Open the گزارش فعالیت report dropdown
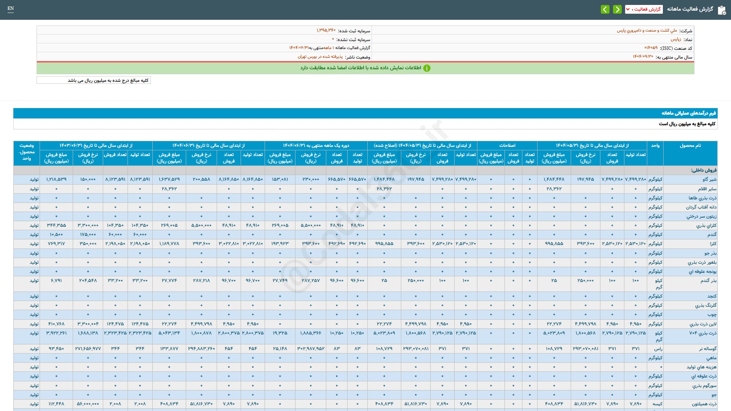The height and width of the screenshot is (411, 731). [x=644, y=9]
